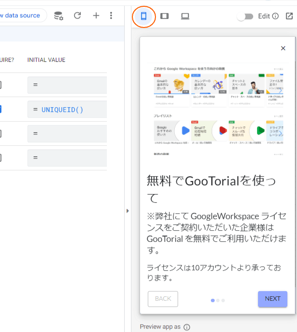Click the INITIAL VALUE column header

pos(46,60)
